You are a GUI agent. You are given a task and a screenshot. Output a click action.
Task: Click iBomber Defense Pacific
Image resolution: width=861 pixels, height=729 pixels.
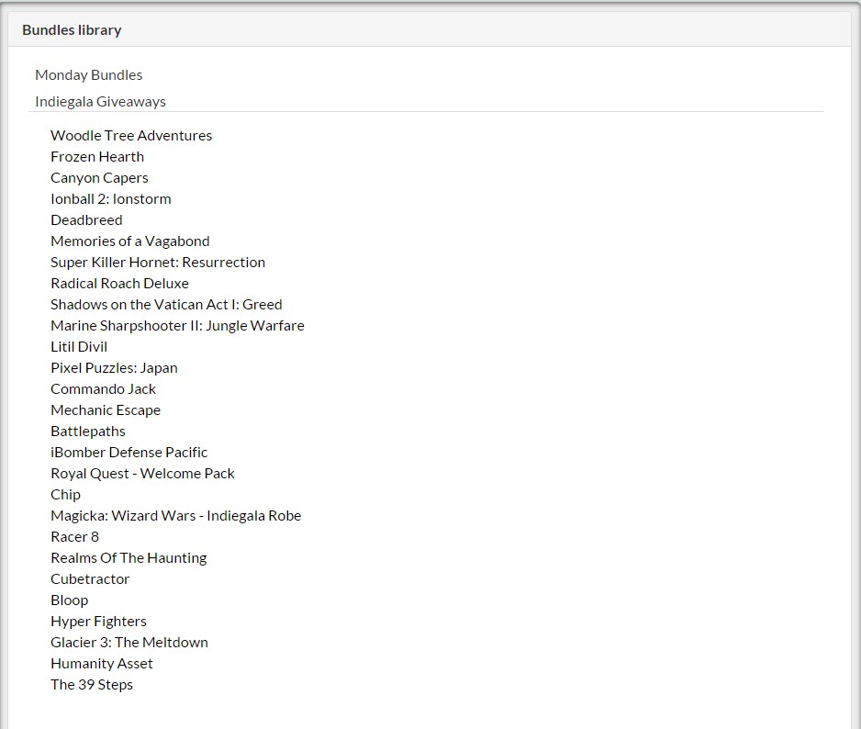pos(129,453)
